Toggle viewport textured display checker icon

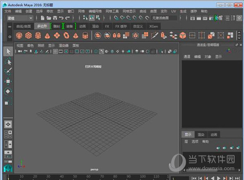pyautogui.click(x=118, y=51)
